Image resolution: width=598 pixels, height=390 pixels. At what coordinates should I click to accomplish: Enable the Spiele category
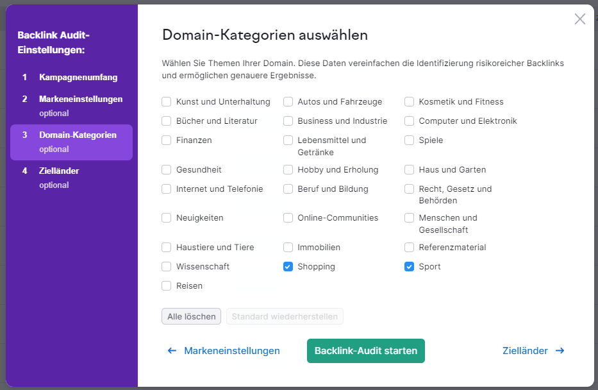click(x=409, y=140)
